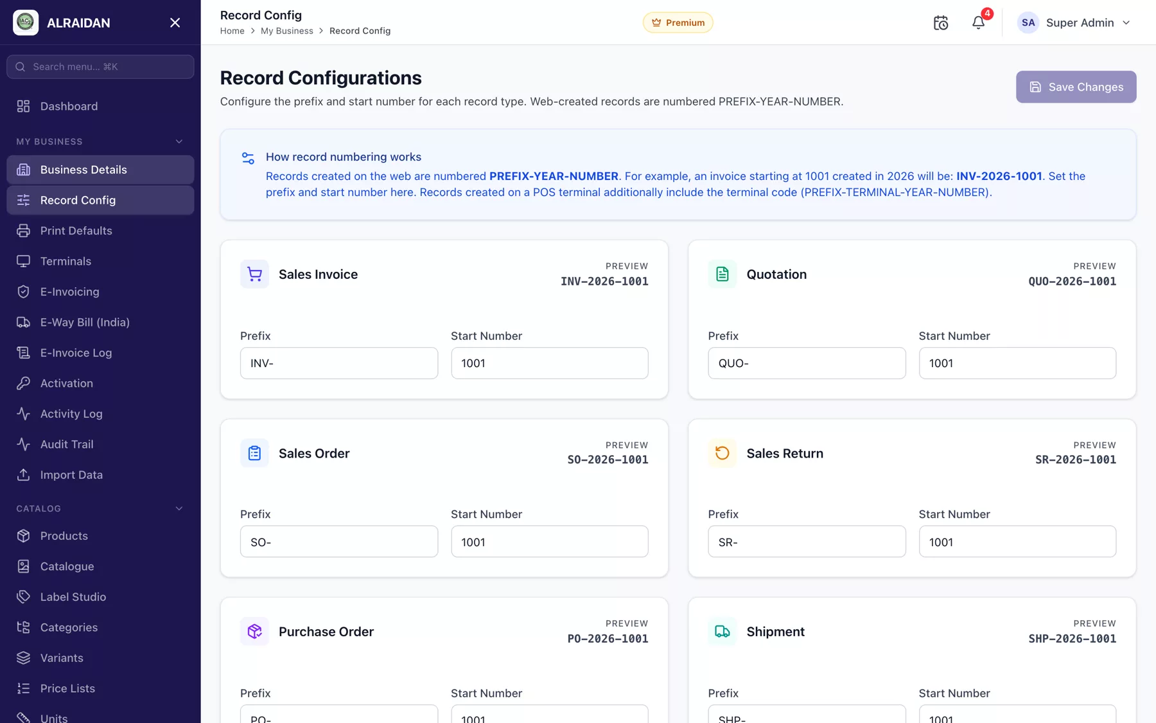The height and width of the screenshot is (723, 1156).
Task: Open Print Defaults settings
Action: pyautogui.click(x=100, y=231)
